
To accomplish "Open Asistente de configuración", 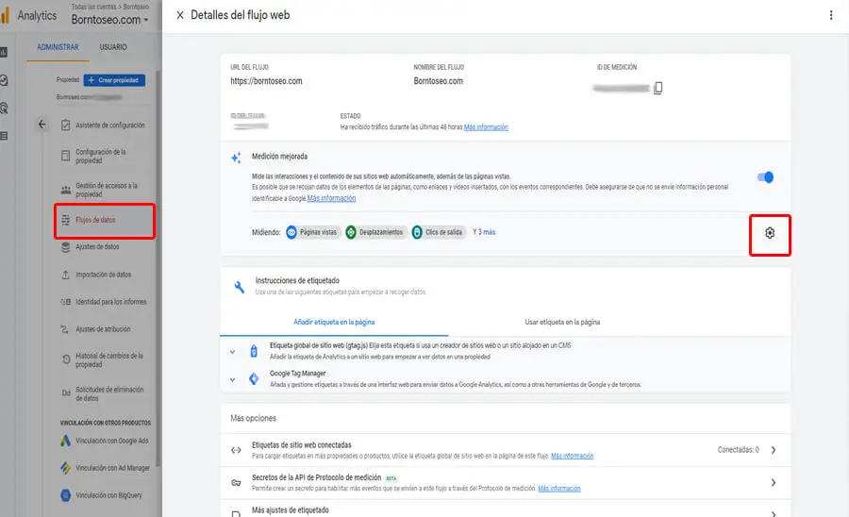I will click(103, 125).
